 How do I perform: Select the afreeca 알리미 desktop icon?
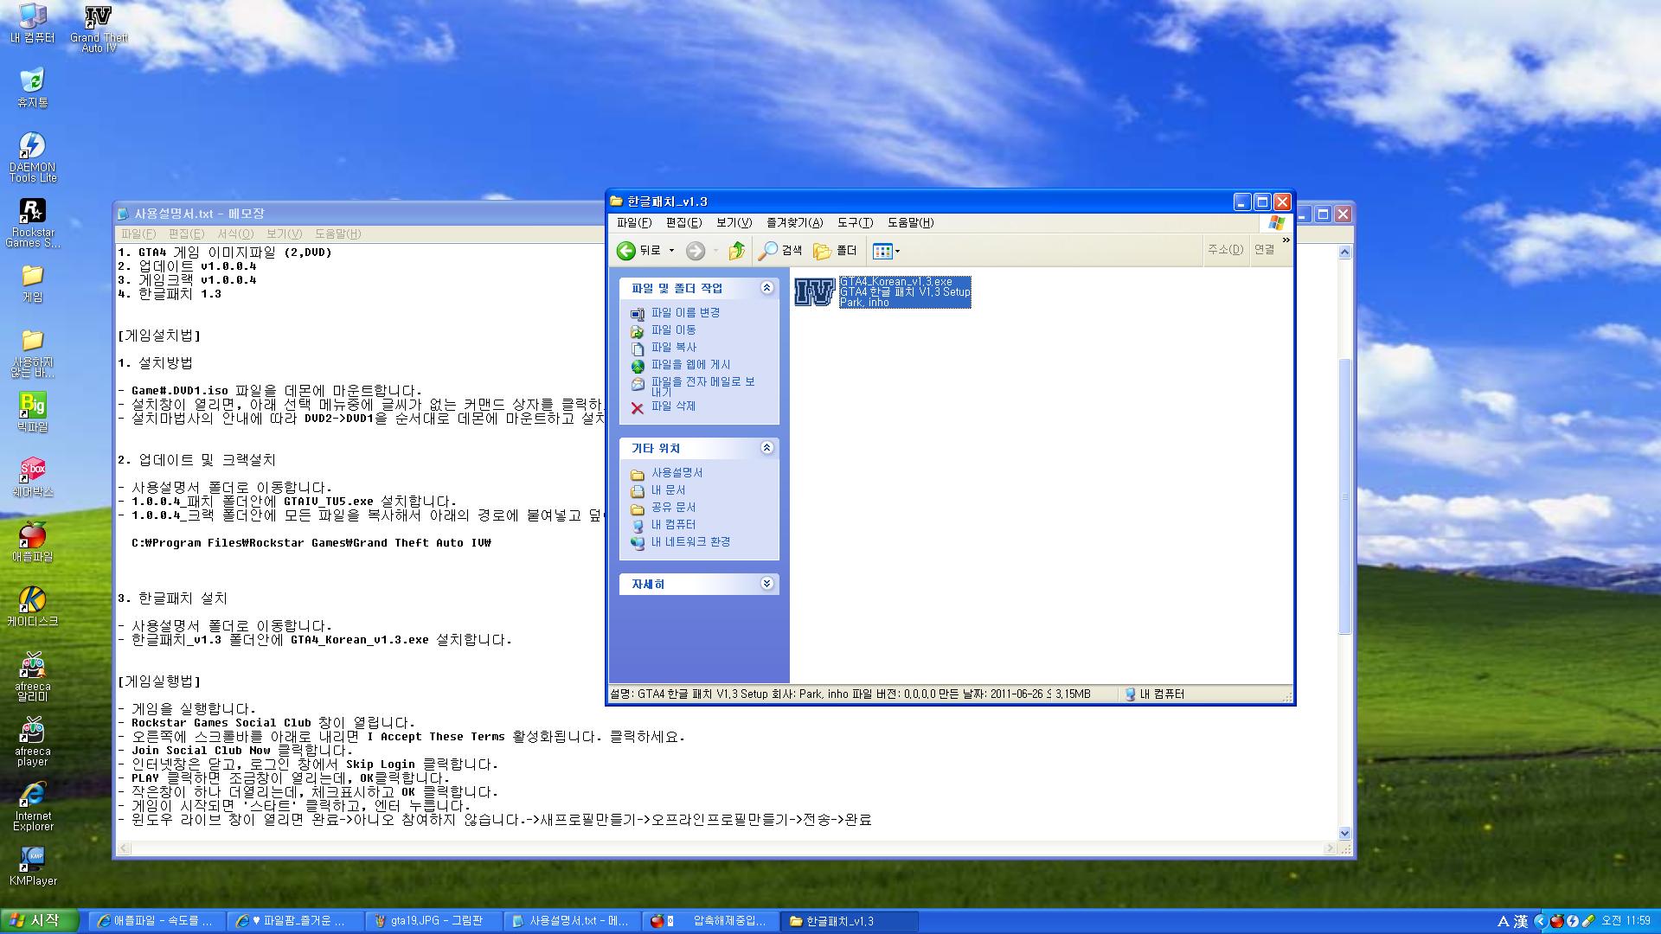click(x=32, y=676)
